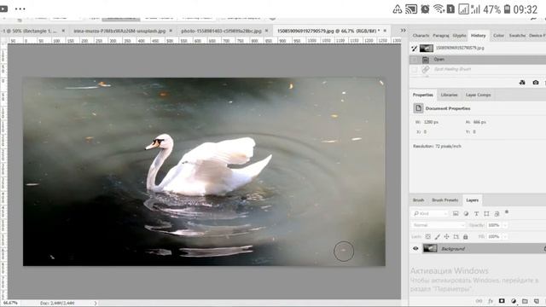
Task: Switch to the inna-munza unsplash.jpg document tab
Action: (x=119, y=31)
